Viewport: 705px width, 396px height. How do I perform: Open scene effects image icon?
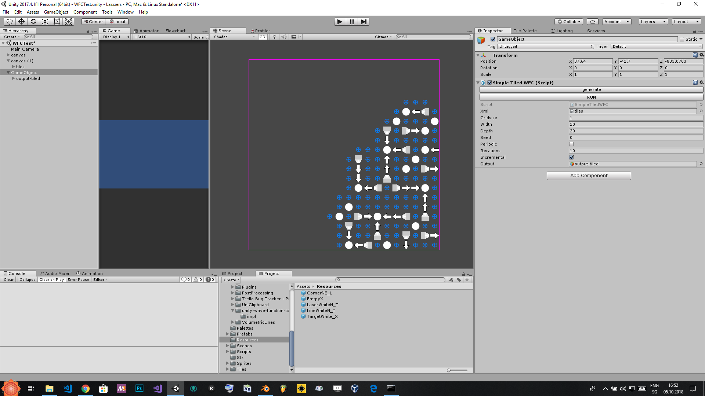[294, 37]
